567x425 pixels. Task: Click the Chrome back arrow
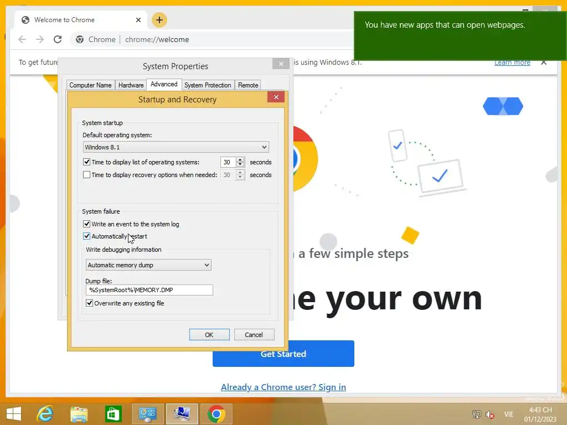tap(22, 39)
